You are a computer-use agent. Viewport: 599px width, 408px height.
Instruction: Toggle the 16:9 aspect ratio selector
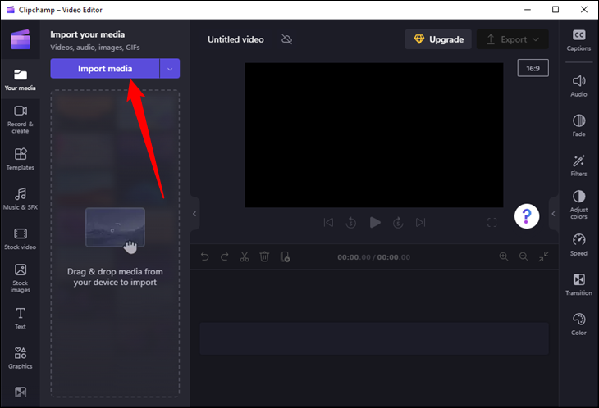coord(533,69)
